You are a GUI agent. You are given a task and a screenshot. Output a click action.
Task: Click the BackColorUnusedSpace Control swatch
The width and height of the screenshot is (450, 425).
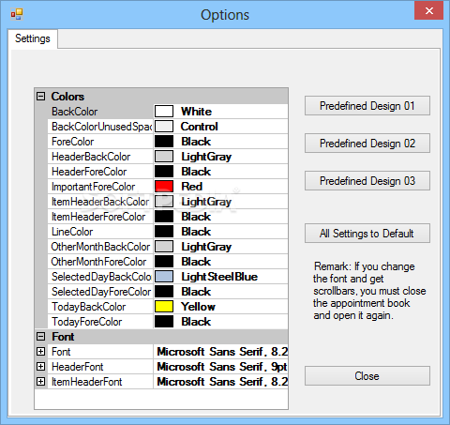(x=164, y=127)
